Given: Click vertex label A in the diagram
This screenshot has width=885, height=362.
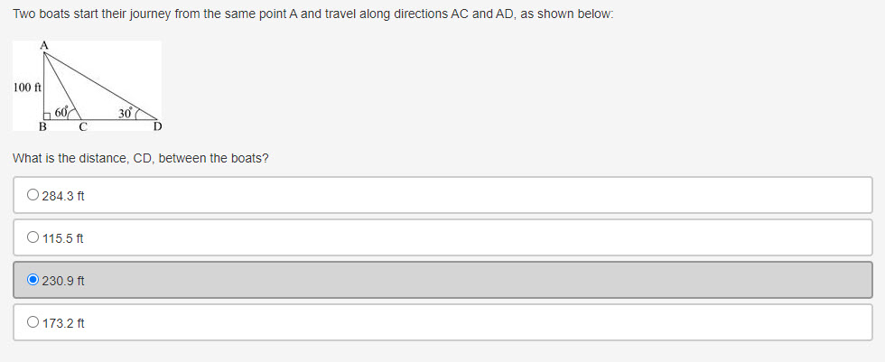Looking at the screenshot, I should click(x=43, y=45).
